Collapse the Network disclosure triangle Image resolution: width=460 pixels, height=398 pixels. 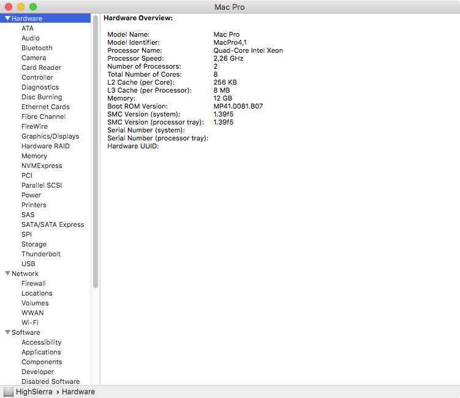[8, 274]
